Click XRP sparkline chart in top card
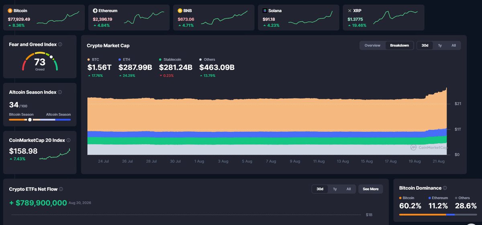This screenshot has width=482, height=225. (x=396, y=18)
